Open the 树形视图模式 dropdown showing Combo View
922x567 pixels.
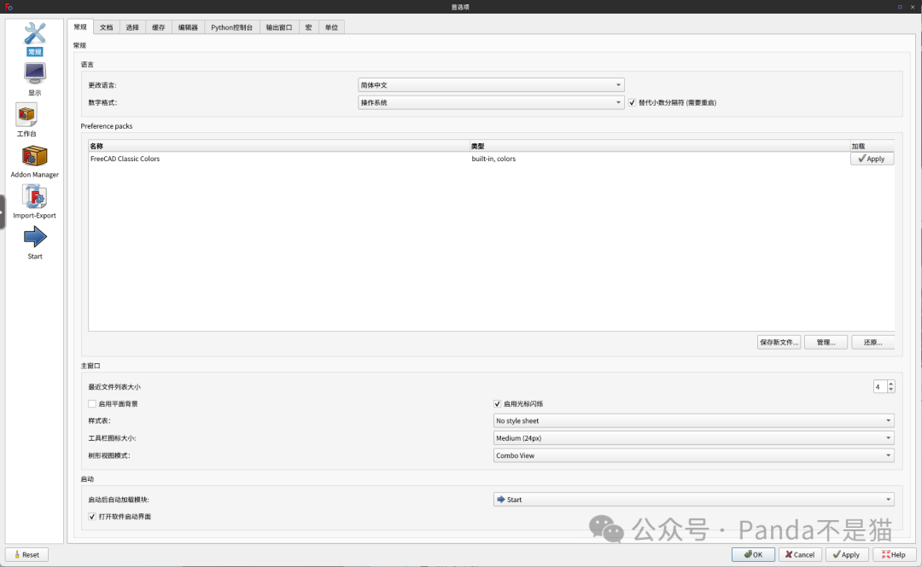[x=694, y=455]
